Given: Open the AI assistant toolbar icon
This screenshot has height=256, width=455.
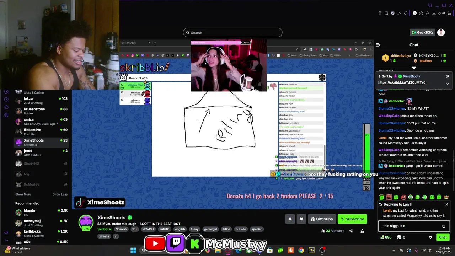Looking at the screenshot, I should tap(442, 13).
